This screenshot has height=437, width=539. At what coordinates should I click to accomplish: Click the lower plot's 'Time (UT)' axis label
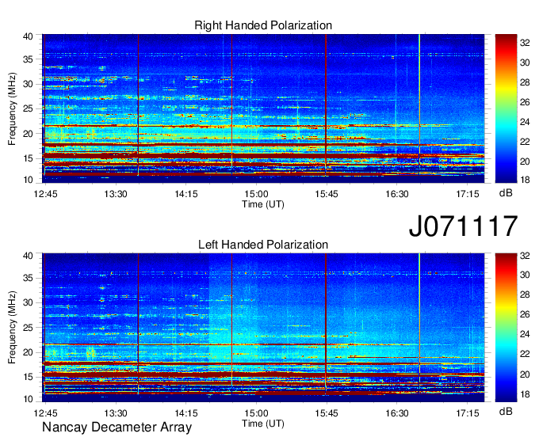click(x=263, y=424)
